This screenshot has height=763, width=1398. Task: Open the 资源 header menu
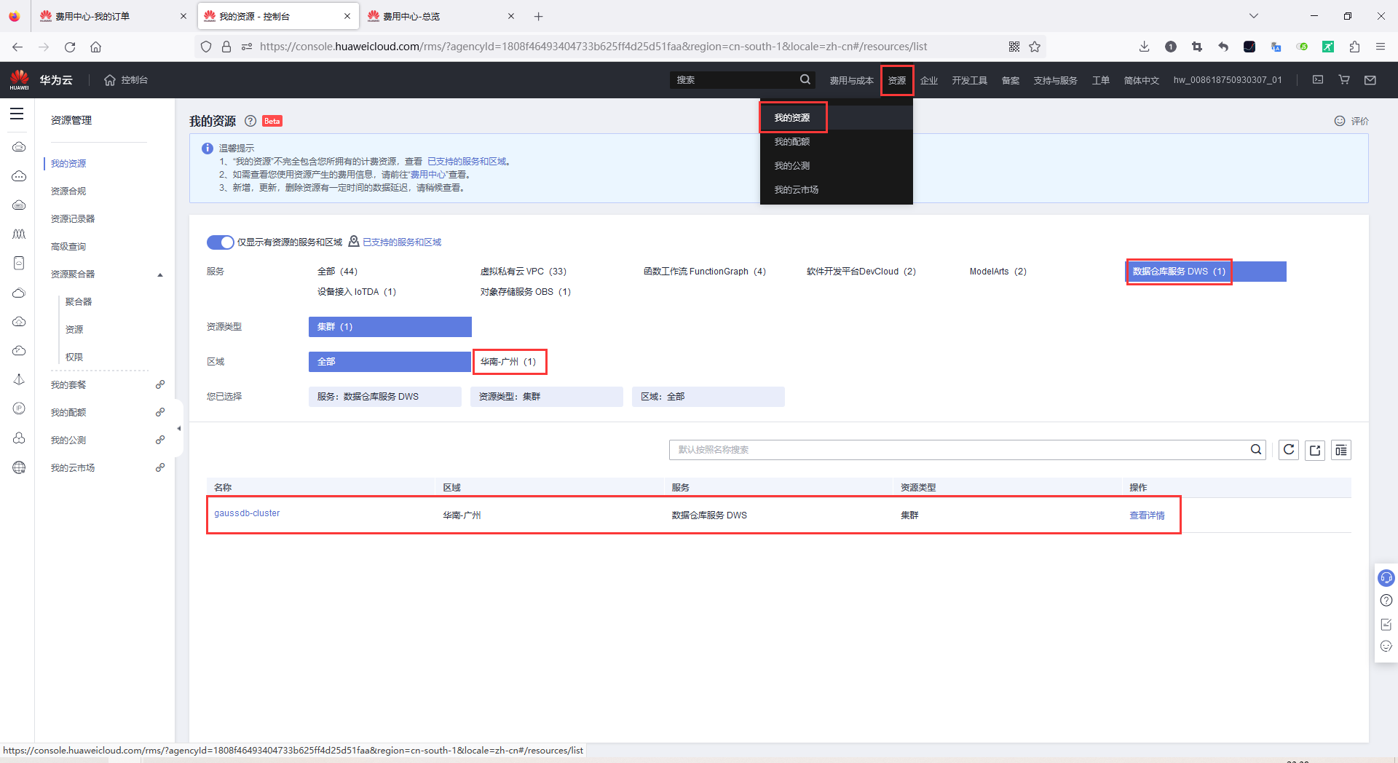897,80
